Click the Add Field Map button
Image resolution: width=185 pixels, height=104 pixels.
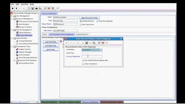click(x=51, y=42)
